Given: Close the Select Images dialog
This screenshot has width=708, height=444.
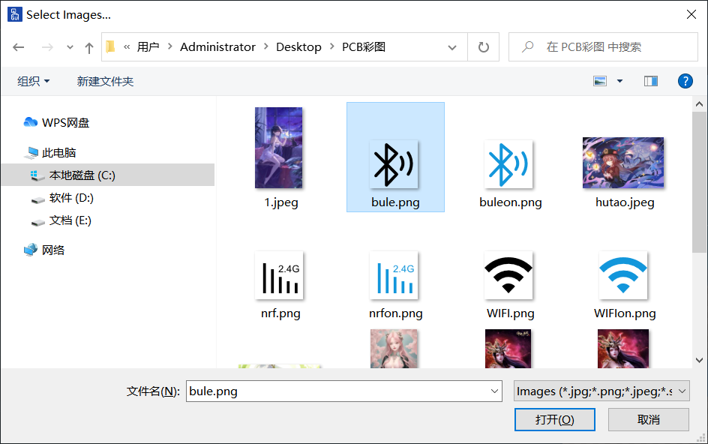Looking at the screenshot, I should (x=691, y=14).
